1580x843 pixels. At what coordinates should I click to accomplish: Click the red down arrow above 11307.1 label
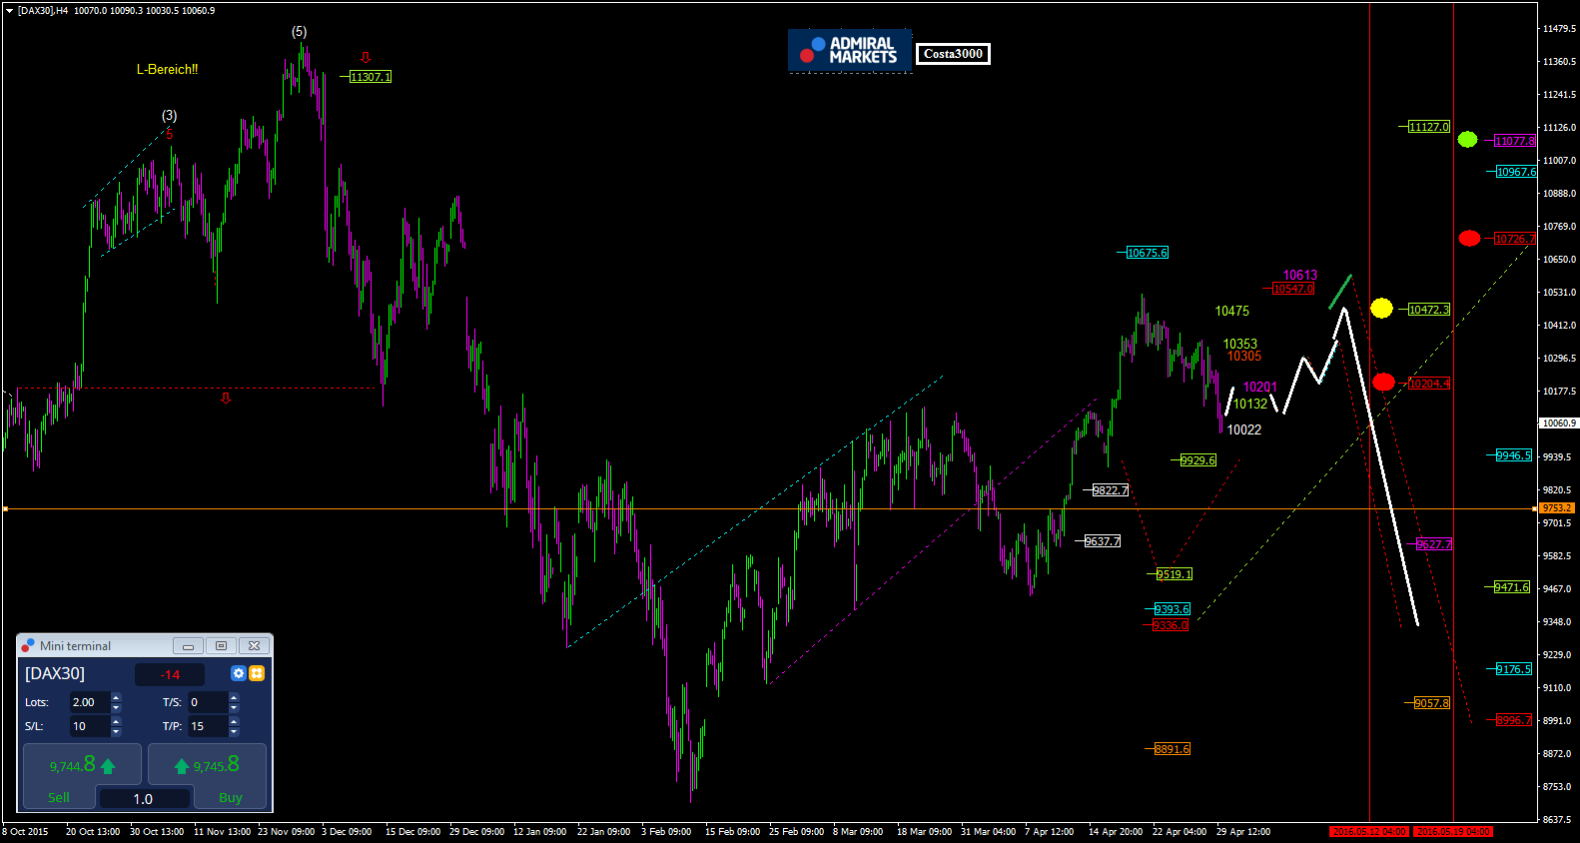pyautogui.click(x=366, y=58)
